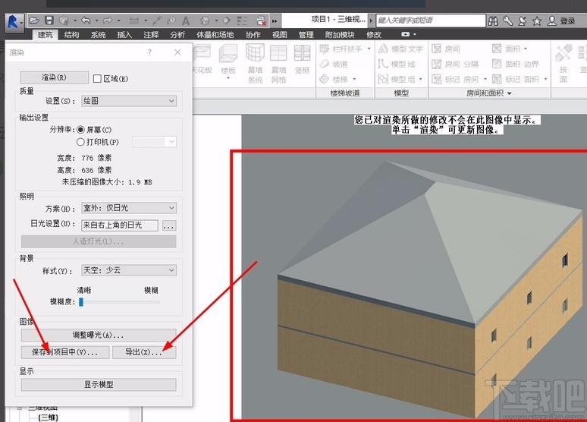Open the 质量 设置 dropdown showing 绘图
The width and height of the screenshot is (587, 422).
[x=129, y=101]
